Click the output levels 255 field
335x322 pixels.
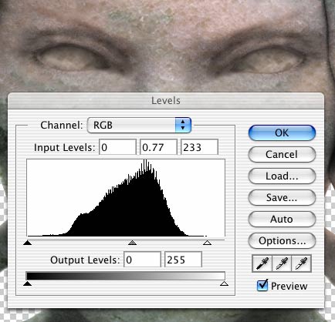click(183, 260)
